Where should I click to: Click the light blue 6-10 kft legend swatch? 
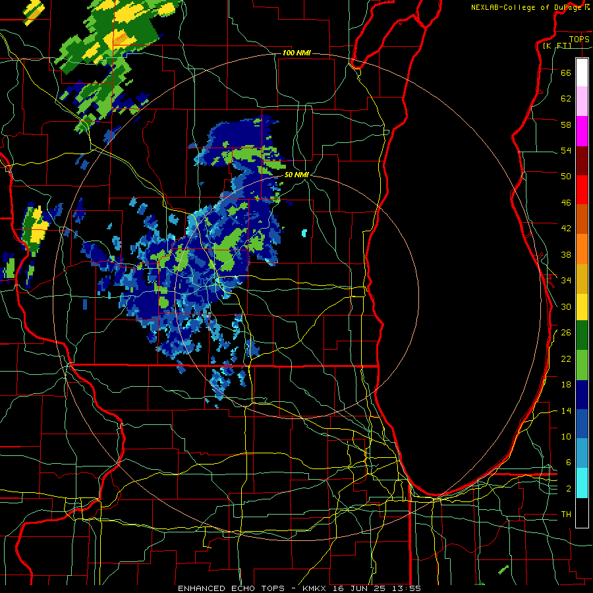[x=582, y=453]
